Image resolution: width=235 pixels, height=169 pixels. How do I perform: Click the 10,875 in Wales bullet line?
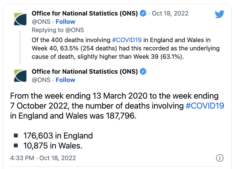[x=53, y=146]
